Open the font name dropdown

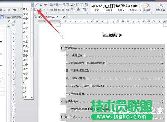pos(21,5)
